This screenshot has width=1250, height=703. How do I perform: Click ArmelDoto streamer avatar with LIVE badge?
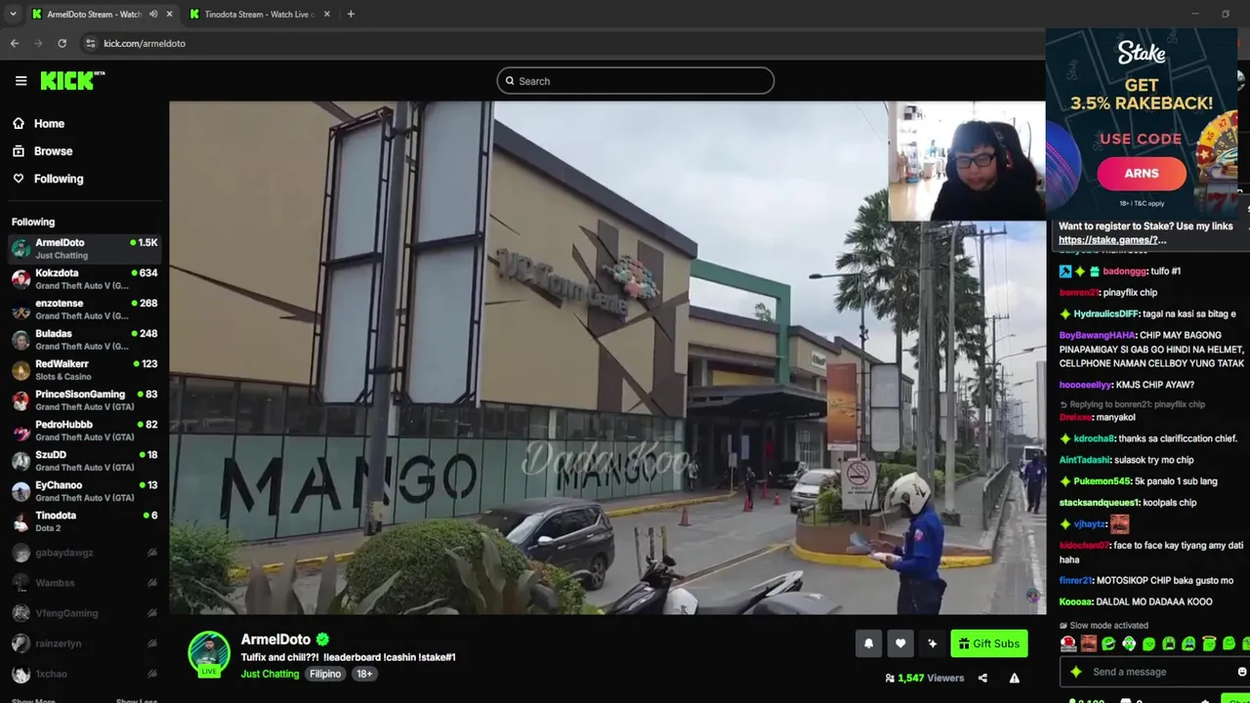click(x=209, y=653)
